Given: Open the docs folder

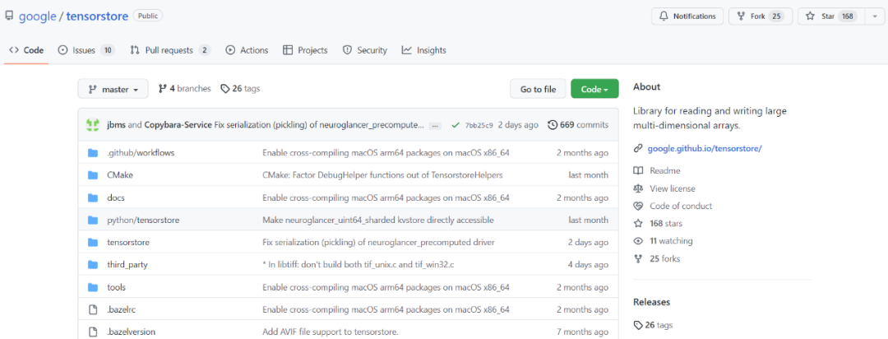Looking at the screenshot, I should click(x=116, y=197).
